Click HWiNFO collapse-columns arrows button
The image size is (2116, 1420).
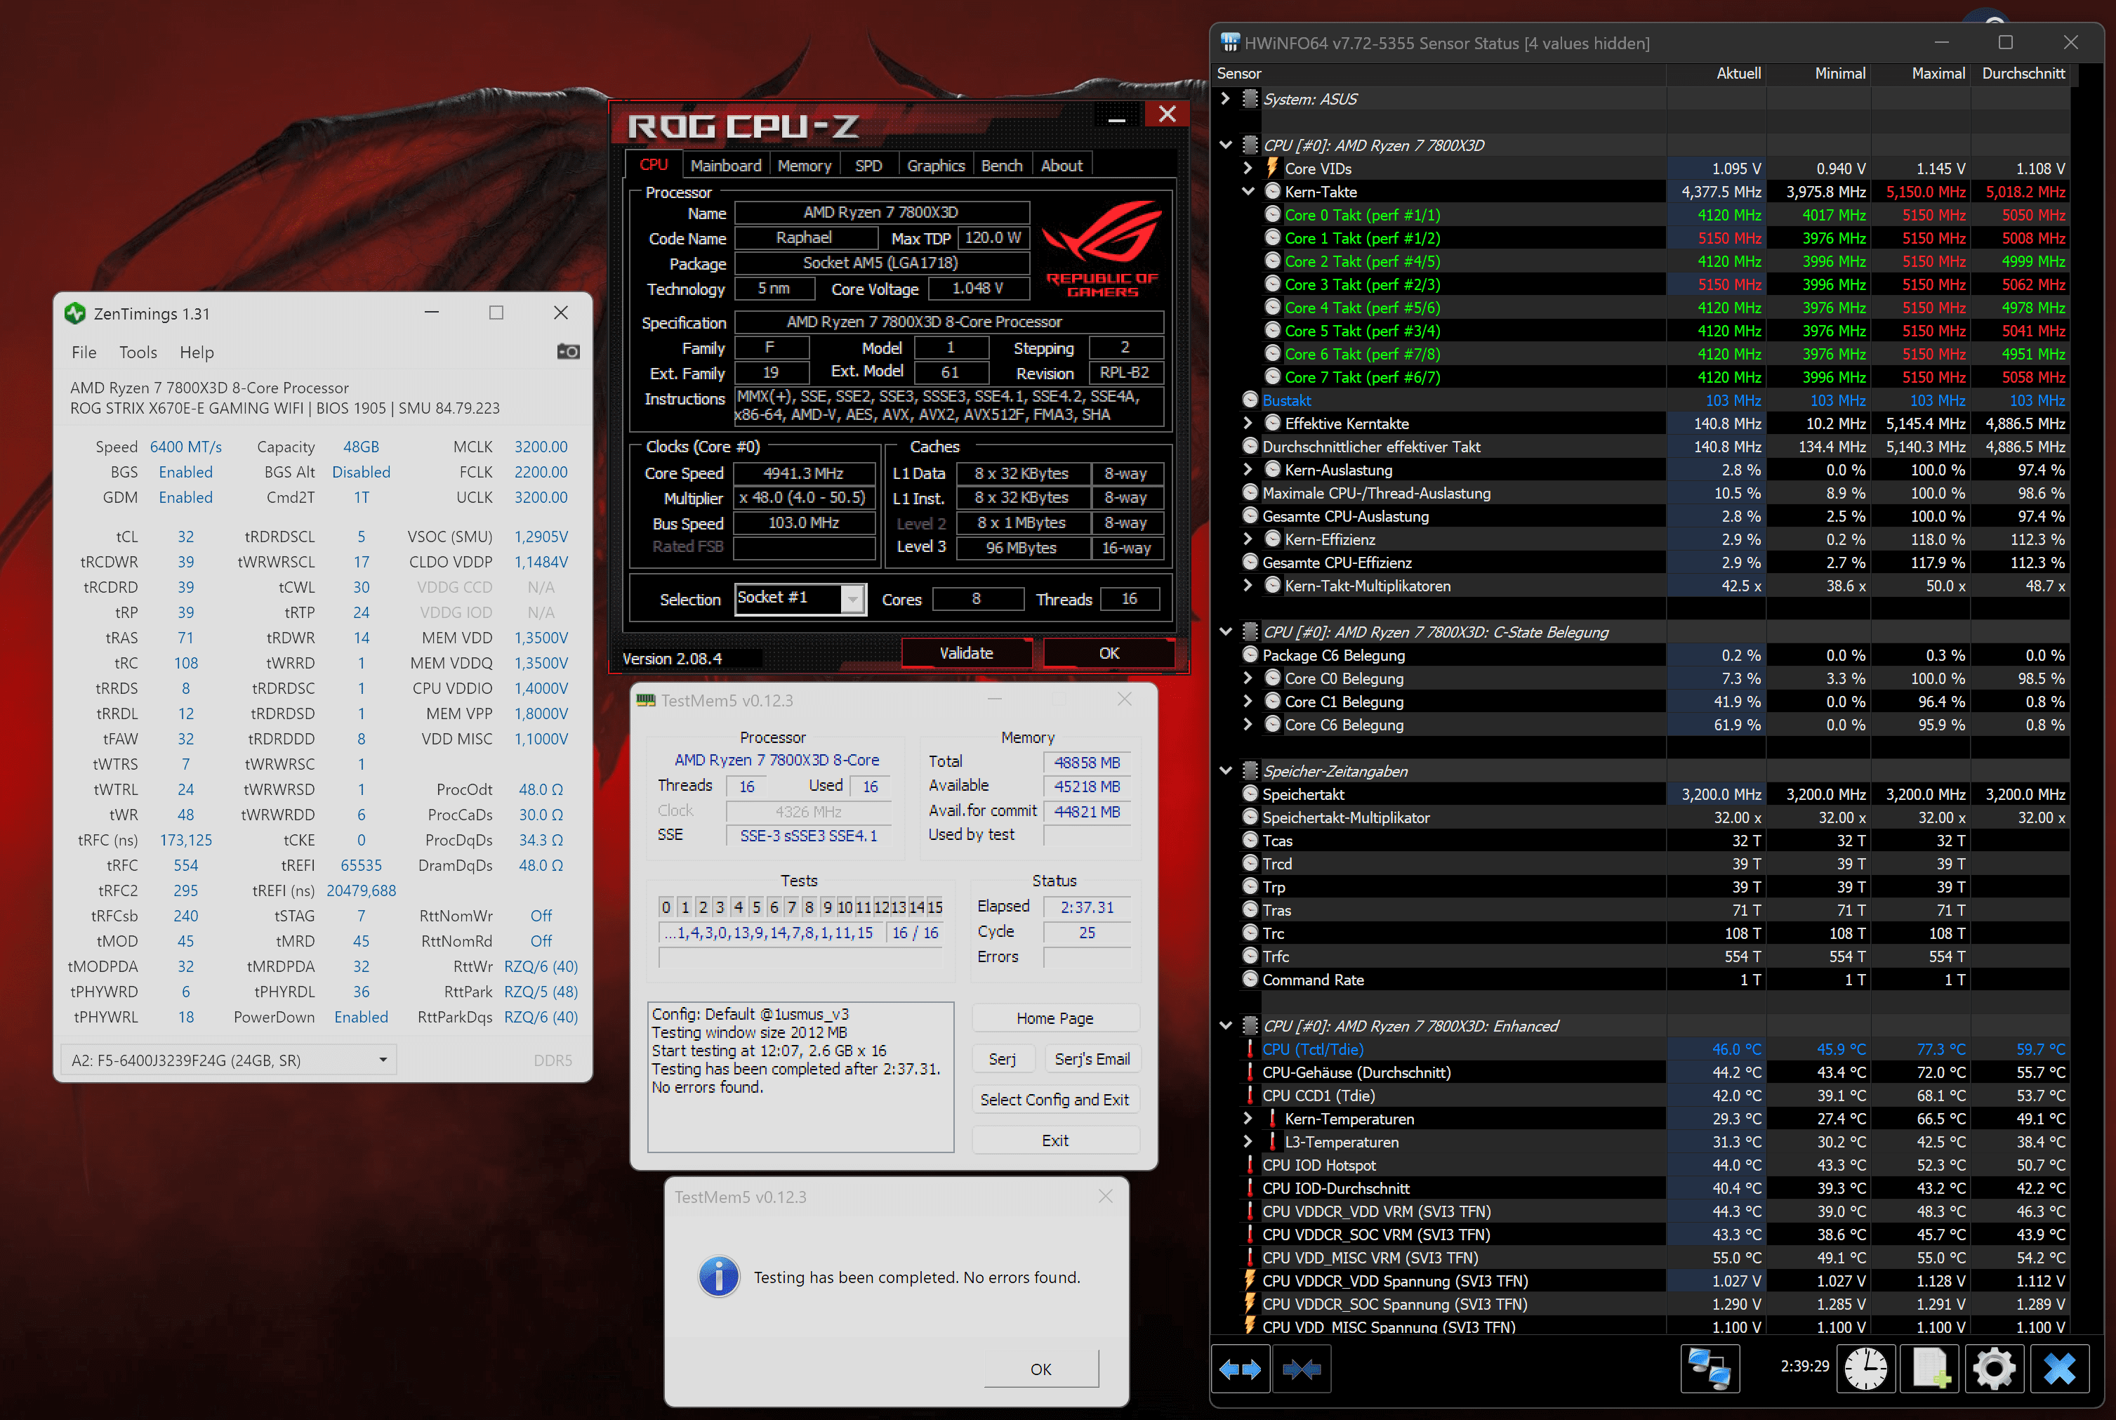pyautogui.click(x=1302, y=1368)
